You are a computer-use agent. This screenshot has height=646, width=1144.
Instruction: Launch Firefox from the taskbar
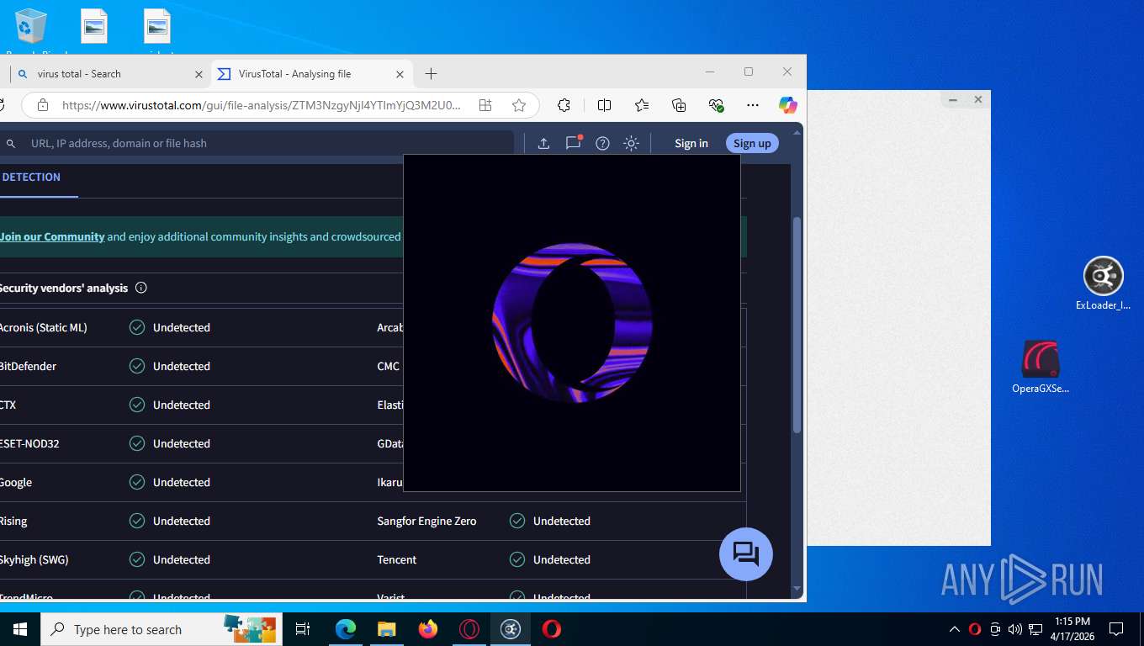(x=428, y=629)
